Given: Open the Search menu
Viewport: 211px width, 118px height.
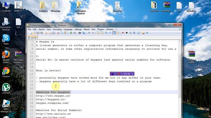Looking at the screenshot, I should tap(42, 29).
